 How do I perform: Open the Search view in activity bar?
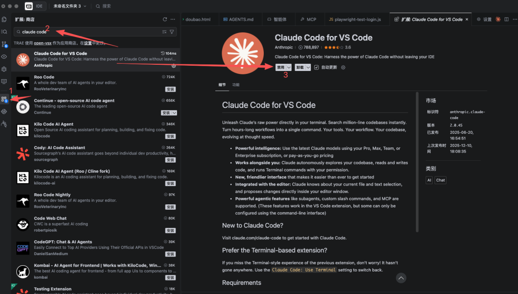(x=4, y=32)
